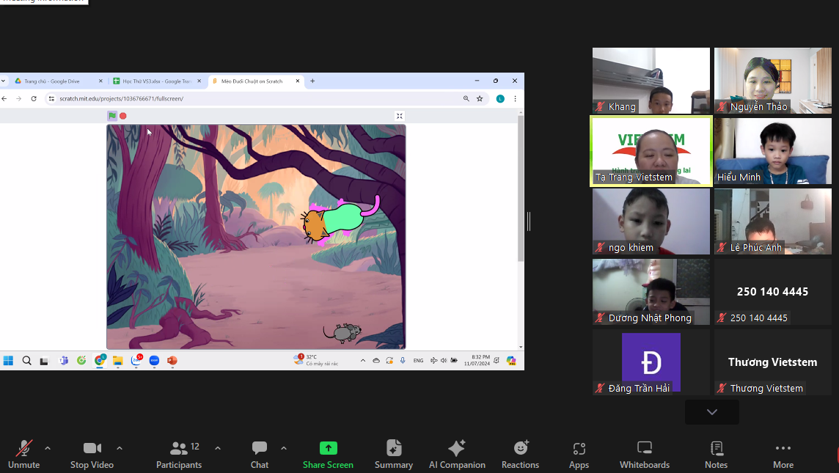
Task: Click the ENG language indicator
Action: [419, 361]
